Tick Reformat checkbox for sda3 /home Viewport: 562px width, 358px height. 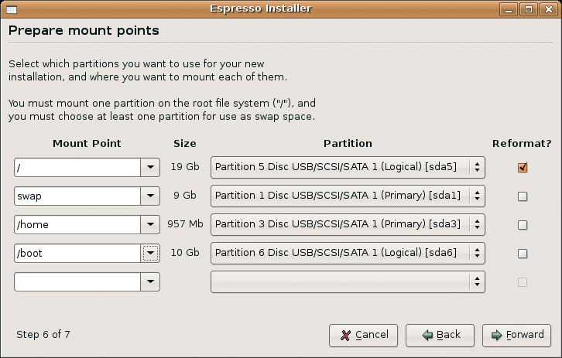[523, 225]
